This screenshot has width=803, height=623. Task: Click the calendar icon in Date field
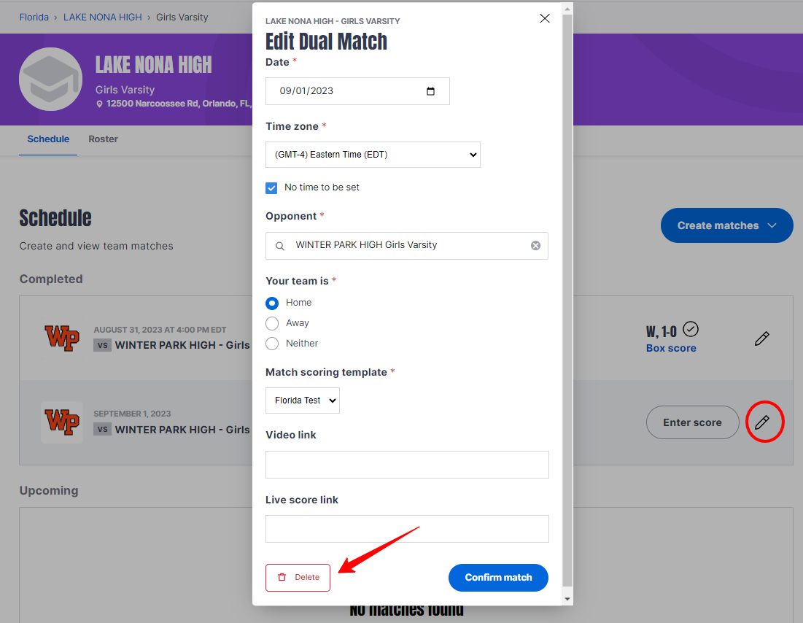click(430, 91)
